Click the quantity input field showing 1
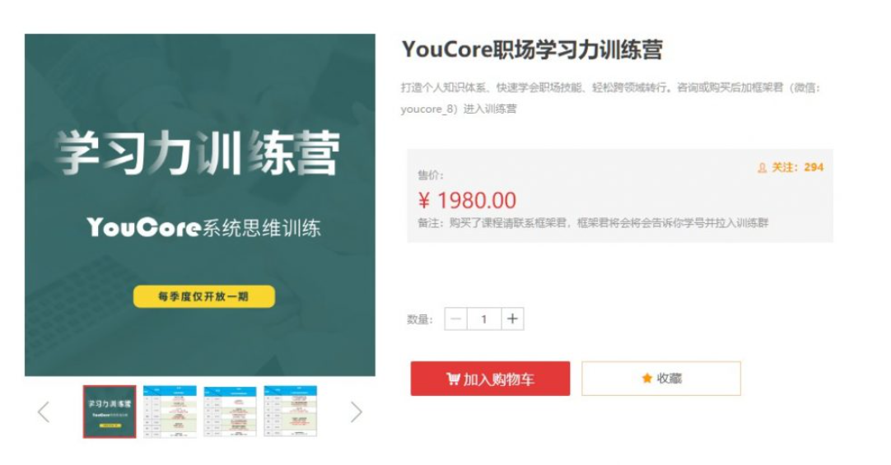891x465 pixels. 484,319
